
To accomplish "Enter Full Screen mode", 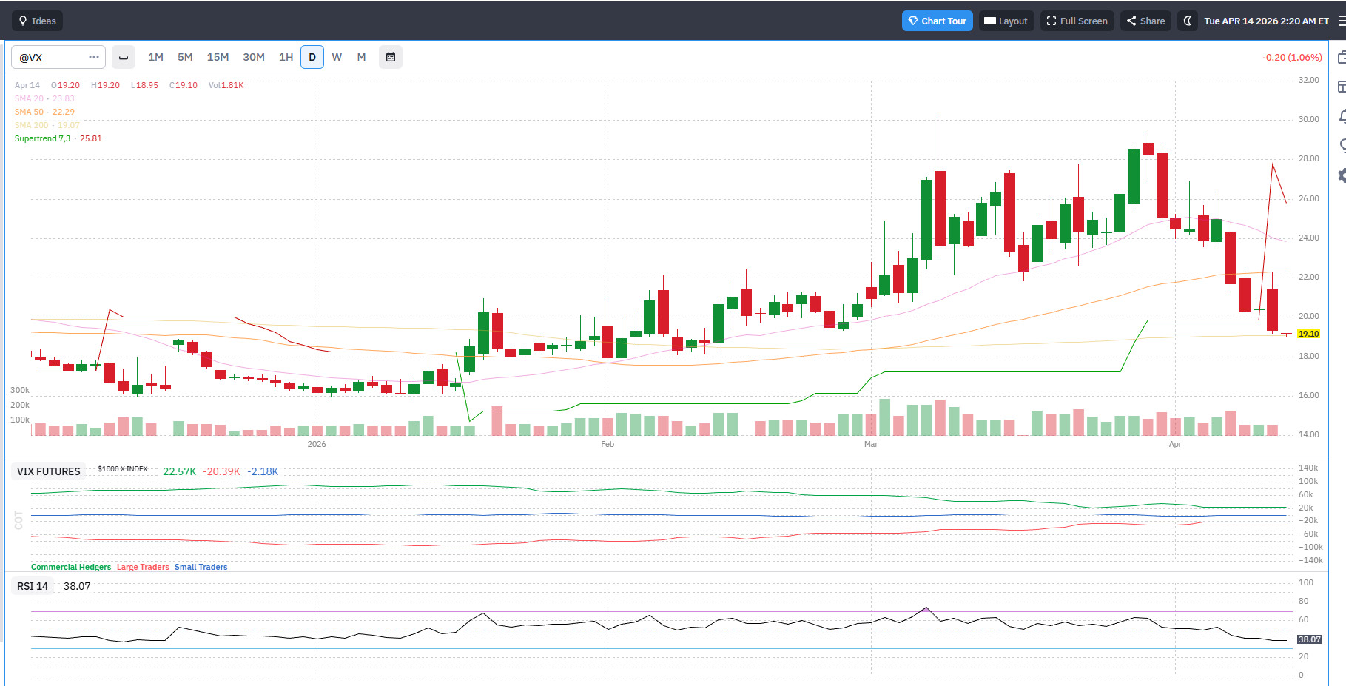I will point(1077,21).
